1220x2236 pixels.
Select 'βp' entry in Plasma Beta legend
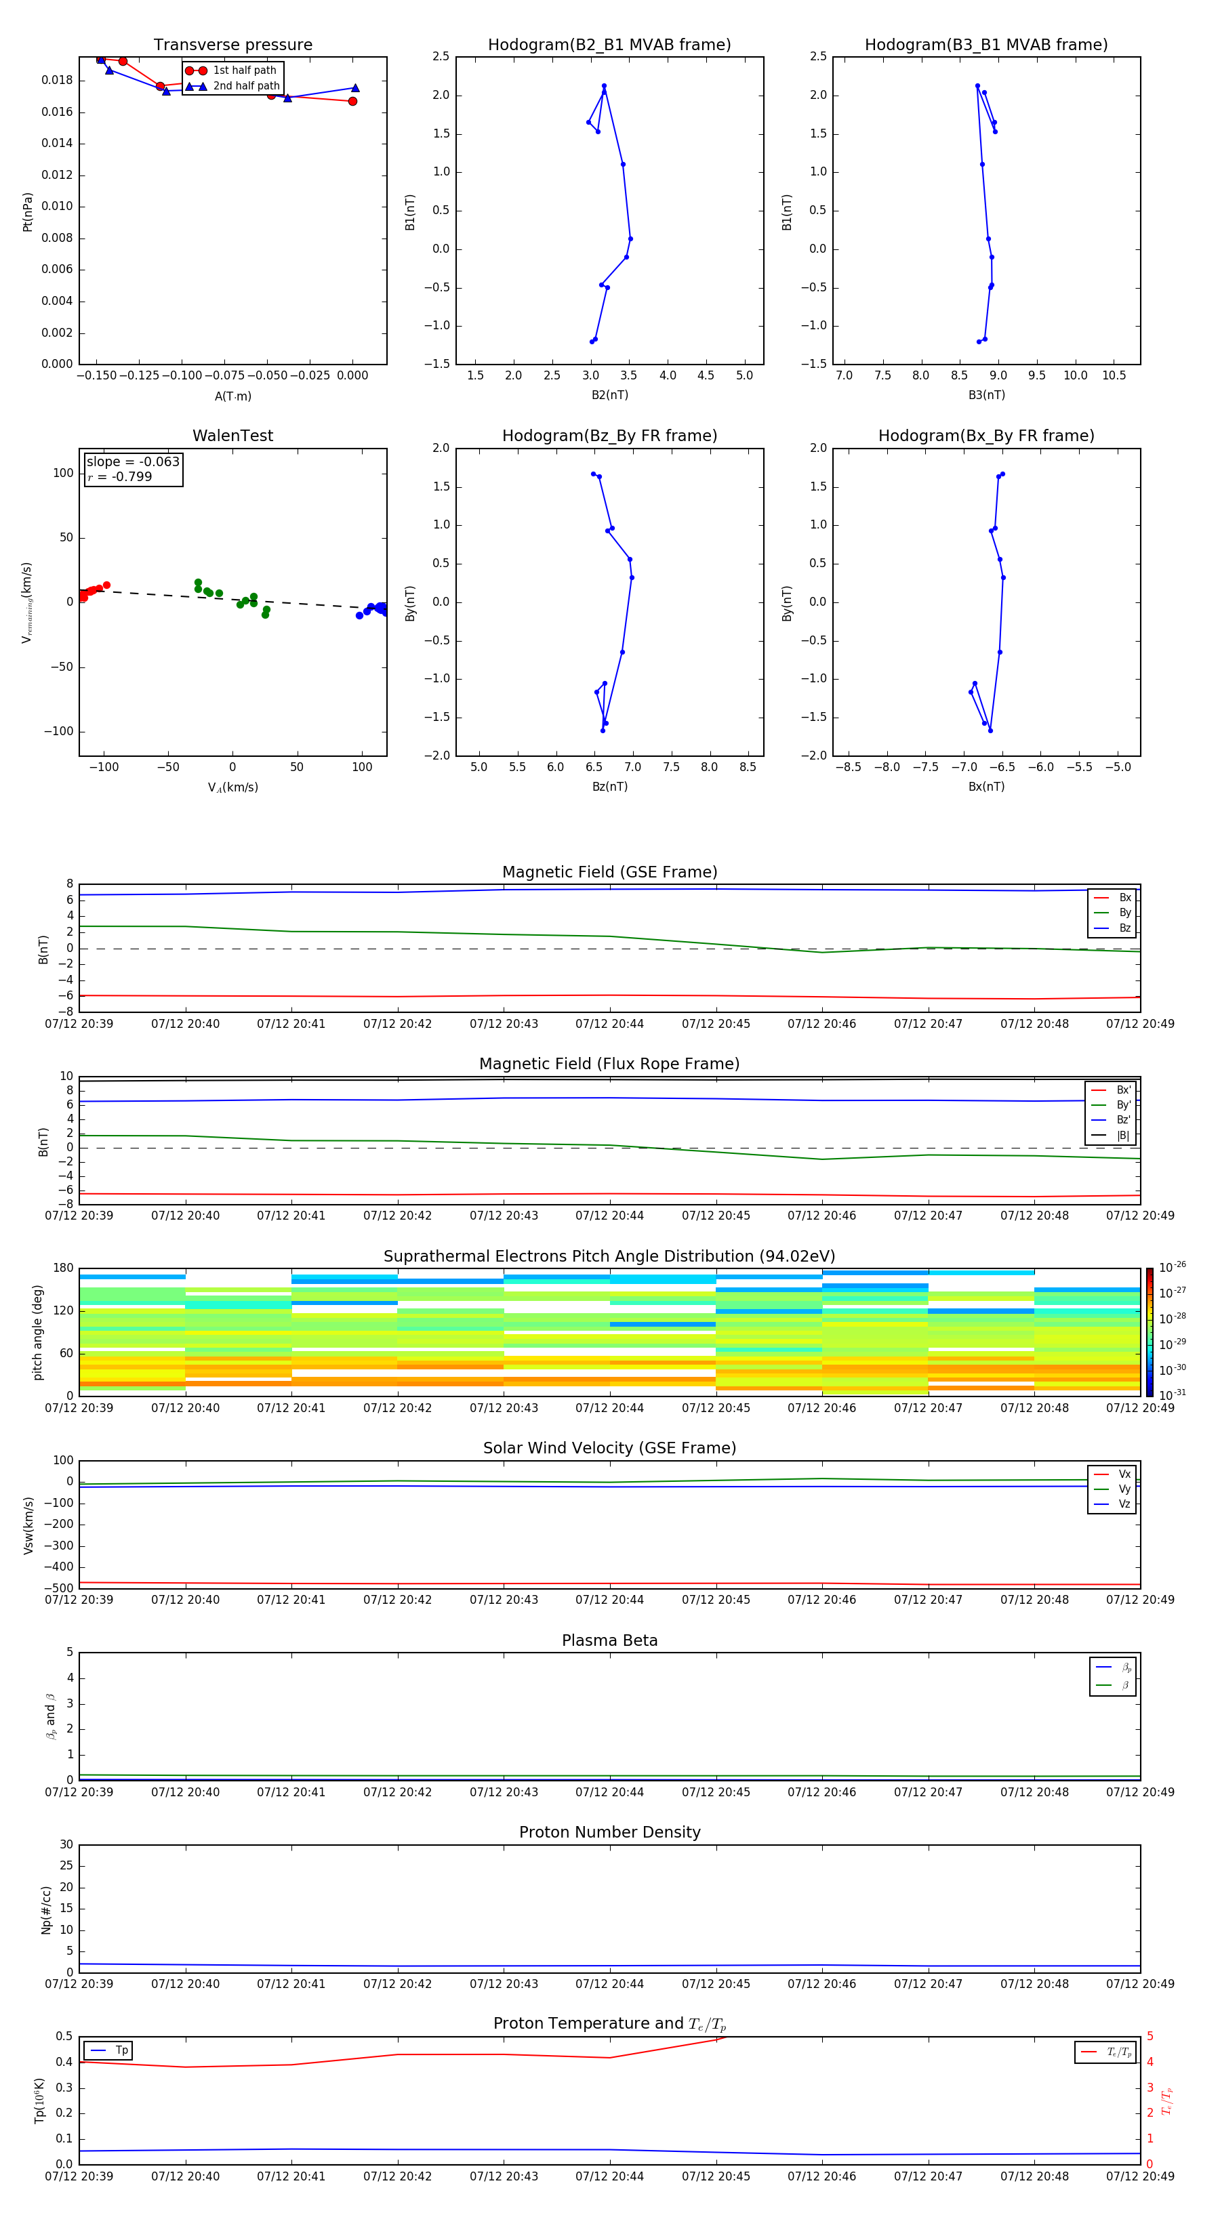click(x=1113, y=1668)
